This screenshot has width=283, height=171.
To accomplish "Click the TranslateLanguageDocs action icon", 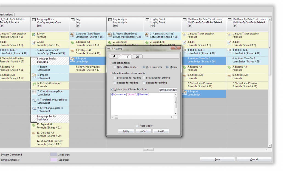I will click(x=34, y=101).
